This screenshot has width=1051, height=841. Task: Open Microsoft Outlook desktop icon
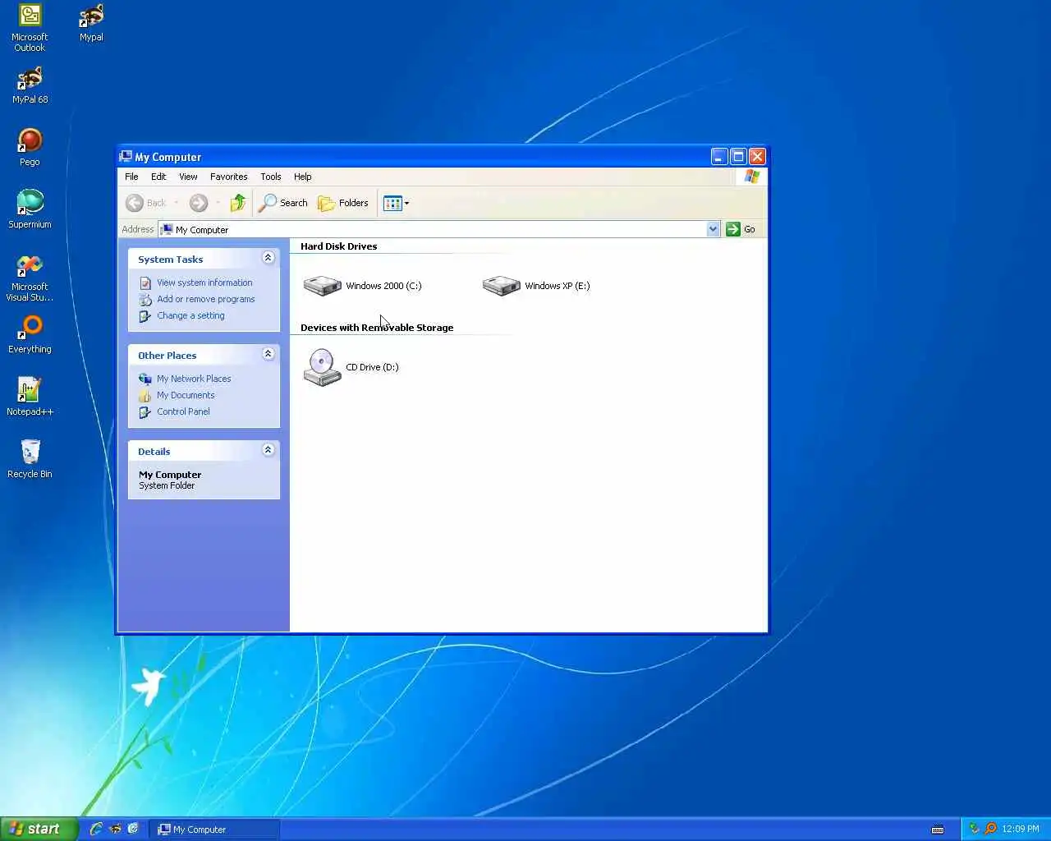point(30,29)
